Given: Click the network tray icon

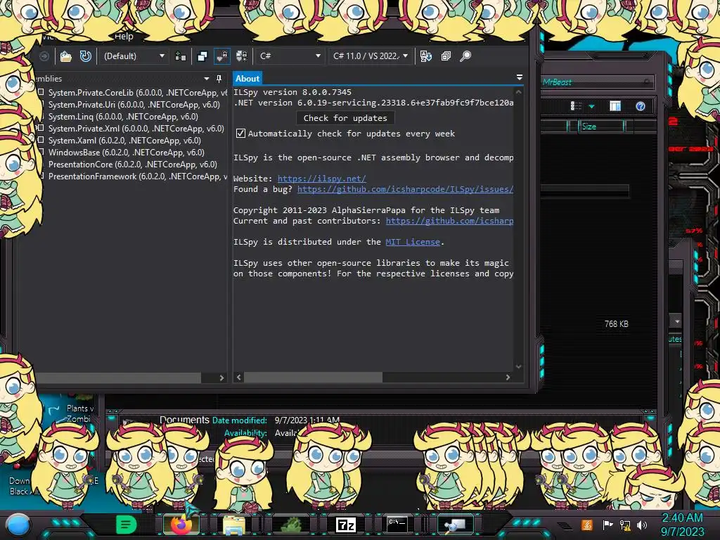Looking at the screenshot, I should [625, 525].
